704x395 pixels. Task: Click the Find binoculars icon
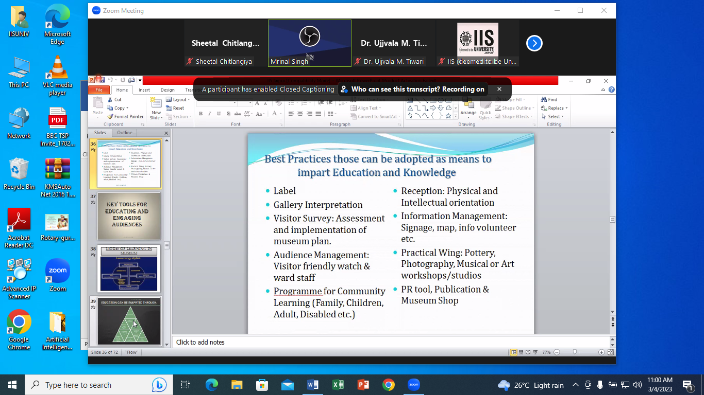point(544,100)
